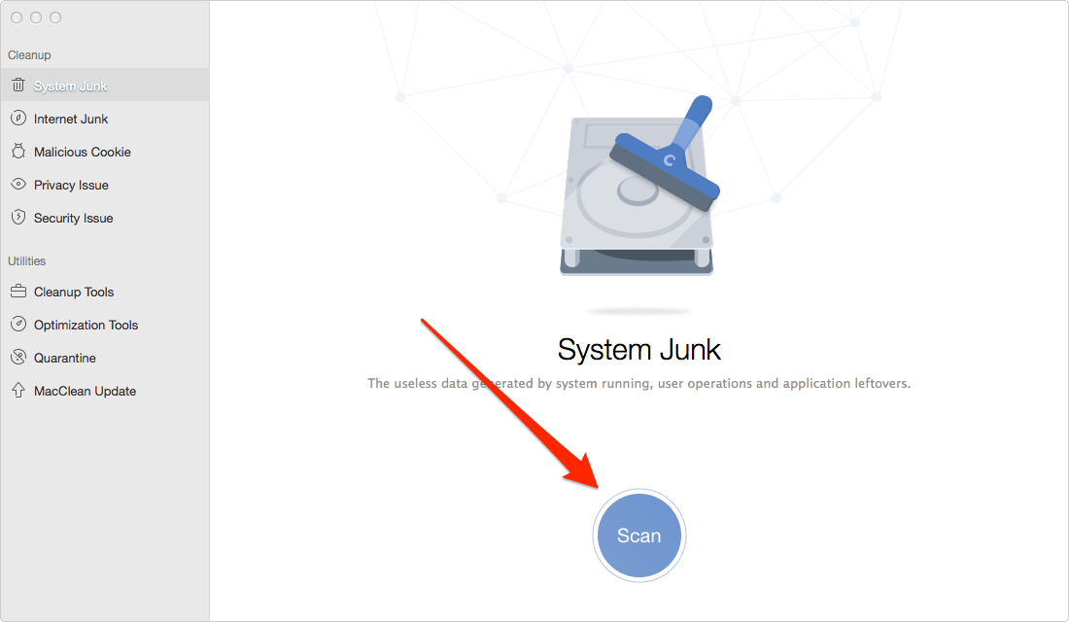Click the Quarantine icon in sidebar
This screenshot has width=1069, height=622.
pos(18,357)
